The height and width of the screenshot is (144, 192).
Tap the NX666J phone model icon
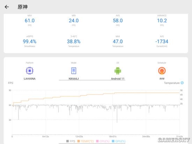tap(74, 71)
